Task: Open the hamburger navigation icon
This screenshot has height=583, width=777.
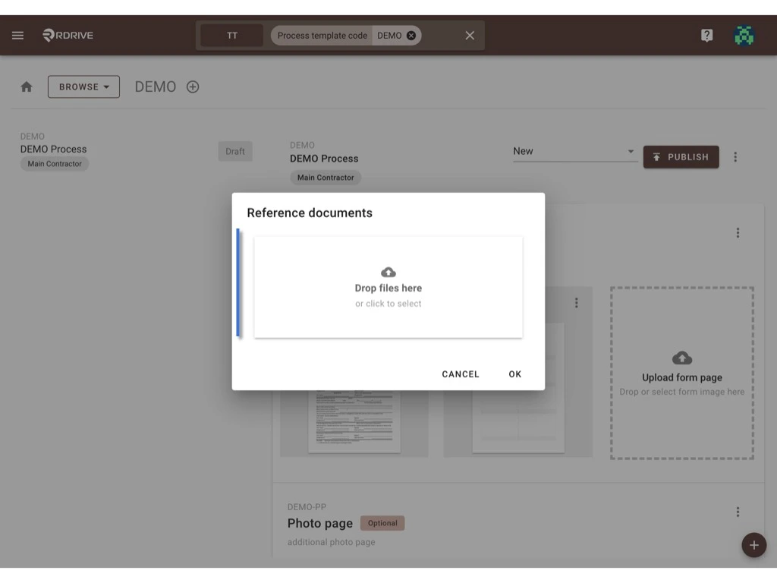Action: point(17,35)
